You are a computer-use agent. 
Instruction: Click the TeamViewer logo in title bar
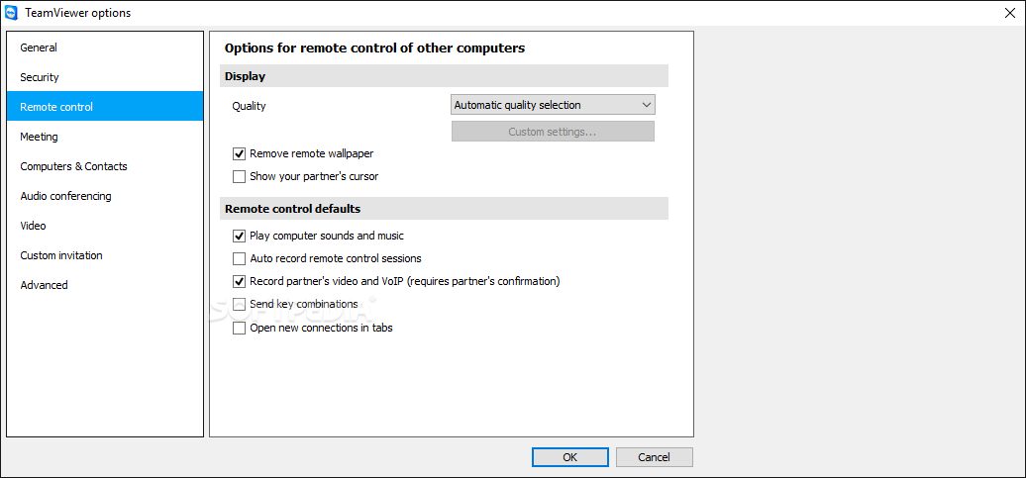coord(11,13)
